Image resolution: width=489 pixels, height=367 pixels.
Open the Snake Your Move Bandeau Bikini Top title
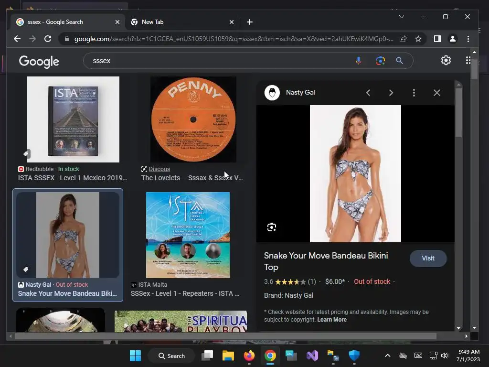click(326, 261)
